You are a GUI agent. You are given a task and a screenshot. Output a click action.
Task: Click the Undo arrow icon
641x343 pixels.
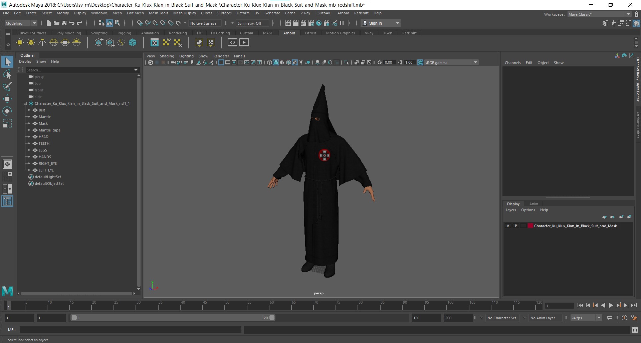pos(71,23)
